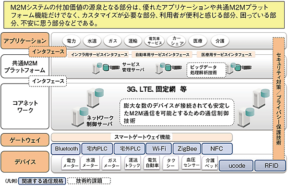Click the ビッグデータ処理解析技術 dashed box
The width and height of the screenshot is (288, 186).
point(206,70)
